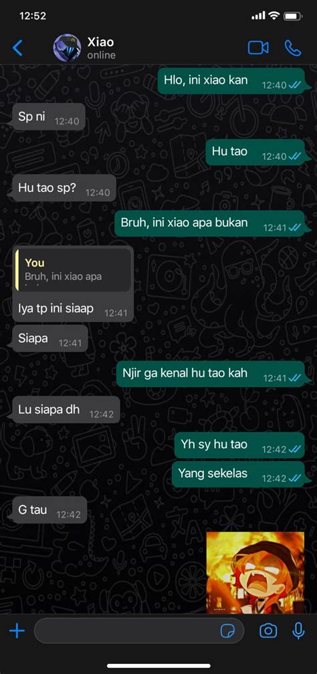Open the sticker picker in message field
The width and height of the screenshot is (317, 674).
point(227,631)
